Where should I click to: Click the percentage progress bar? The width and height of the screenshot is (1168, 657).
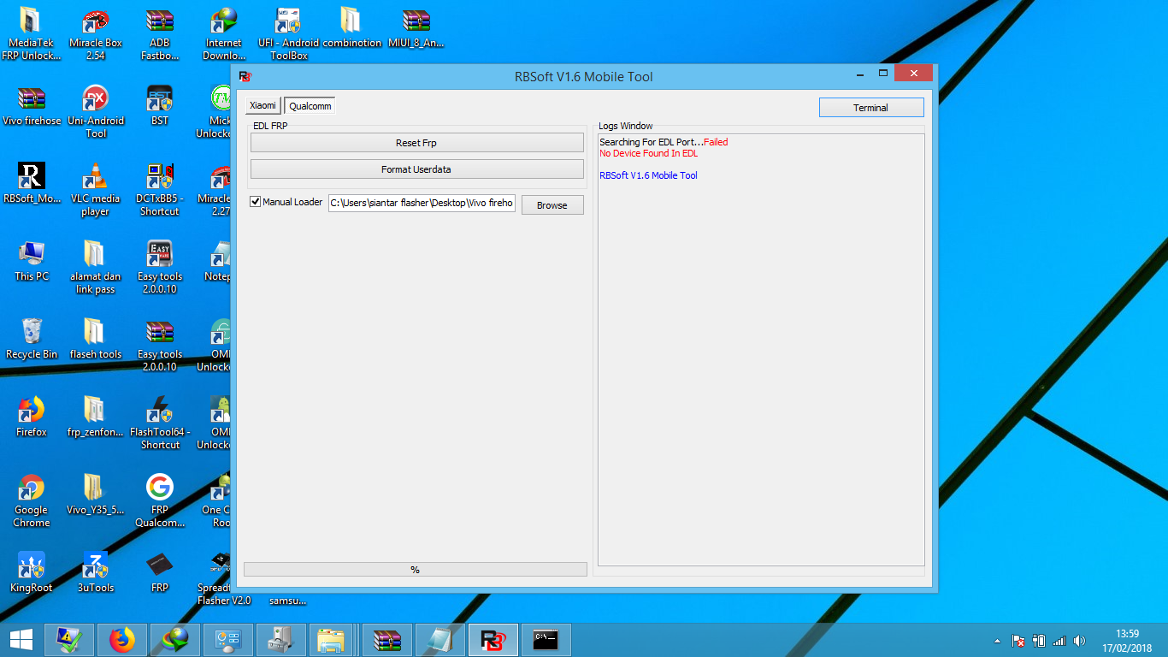pyautogui.click(x=416, y=568)
